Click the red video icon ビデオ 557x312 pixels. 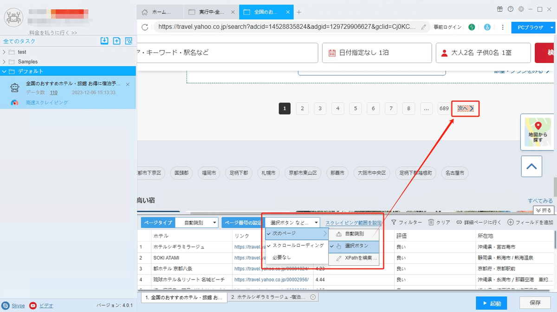(33, 306)
